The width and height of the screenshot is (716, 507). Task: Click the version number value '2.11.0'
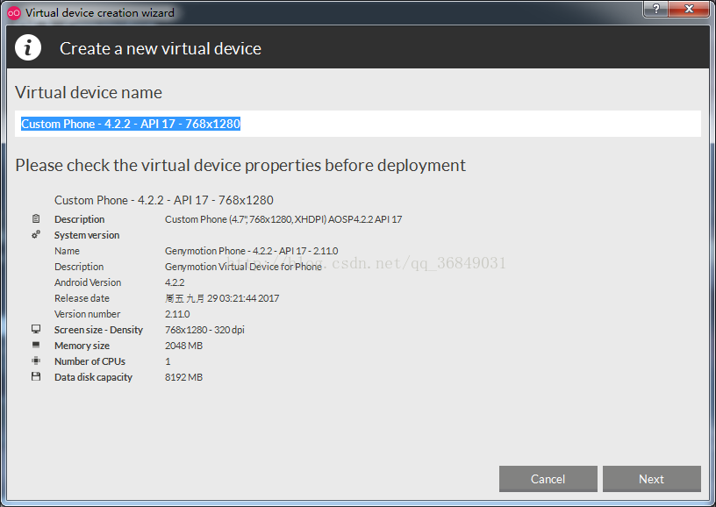point(177,314)
